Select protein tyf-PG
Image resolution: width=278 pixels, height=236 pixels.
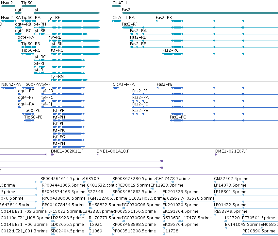pos(59,137)
